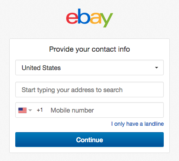Focus the address search field
Screen dimensions: 179x161
pos(89,90)
